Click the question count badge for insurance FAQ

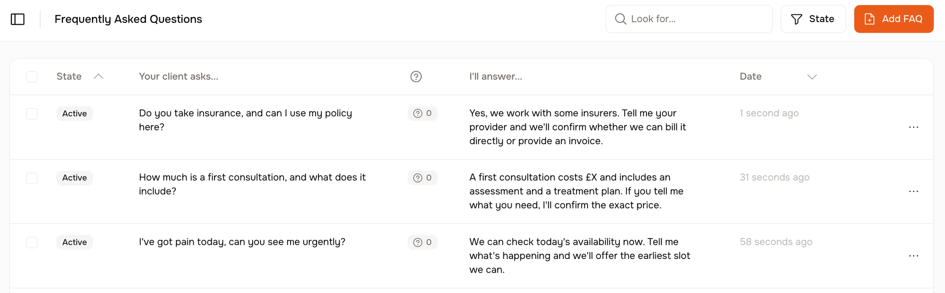click(x=422, y=113)
